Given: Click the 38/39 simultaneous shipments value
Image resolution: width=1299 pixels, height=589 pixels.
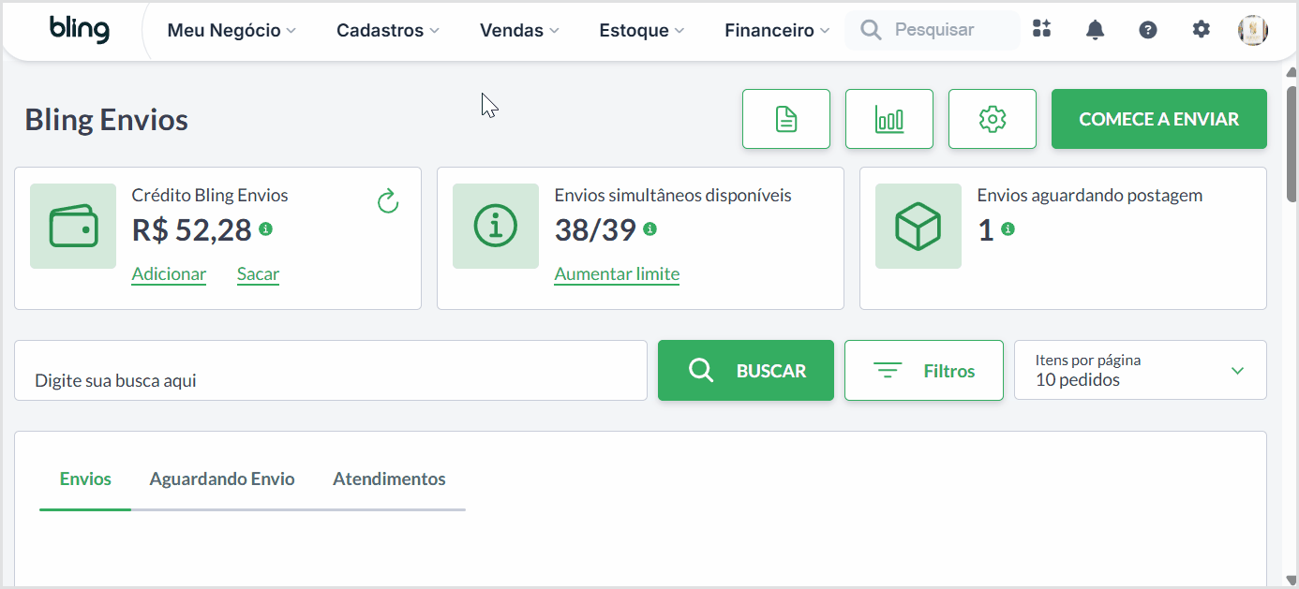Looking at the screenshot, I should tap(595, 229).
